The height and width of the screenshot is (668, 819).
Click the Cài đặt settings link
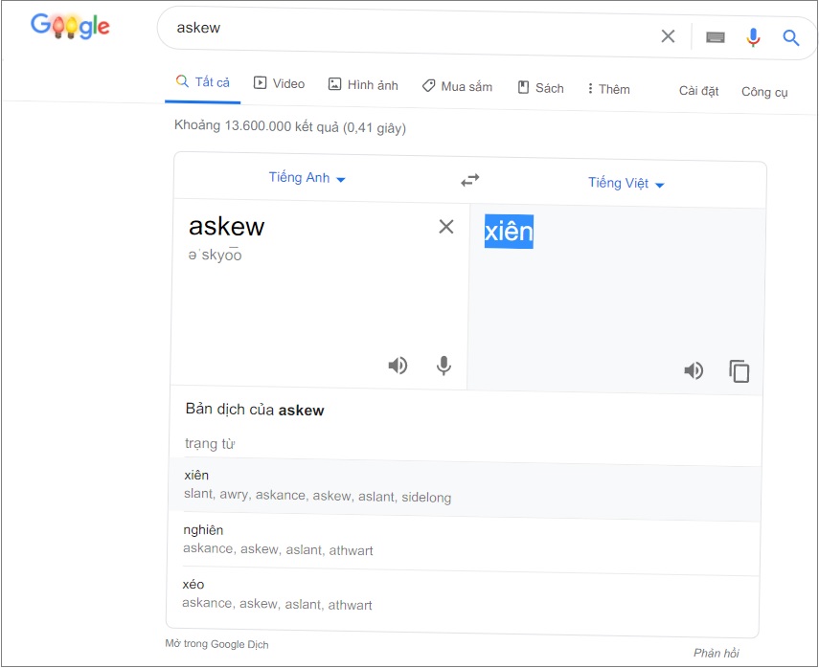coord(698,91)
